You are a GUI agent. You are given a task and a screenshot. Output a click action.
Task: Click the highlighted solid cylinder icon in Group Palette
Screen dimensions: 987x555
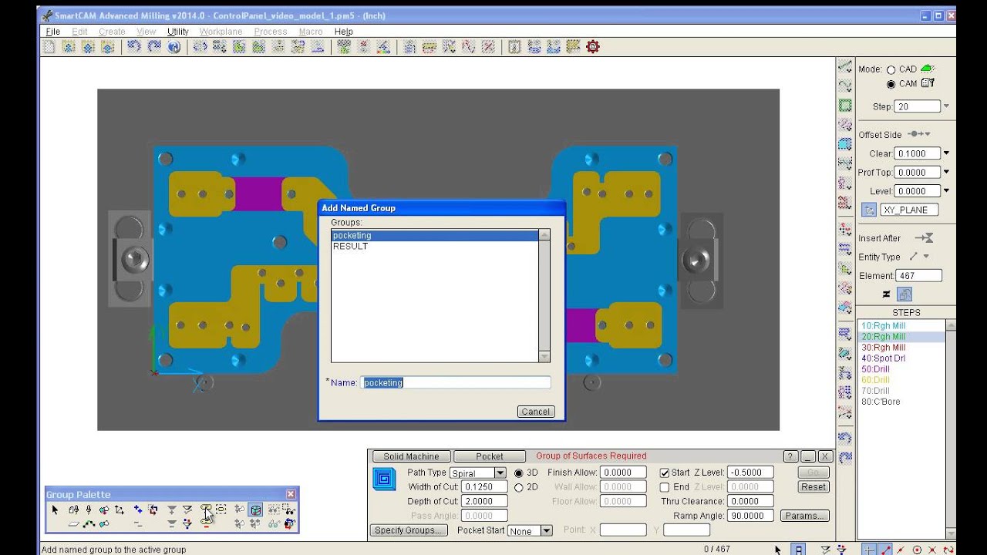(255, 510)
